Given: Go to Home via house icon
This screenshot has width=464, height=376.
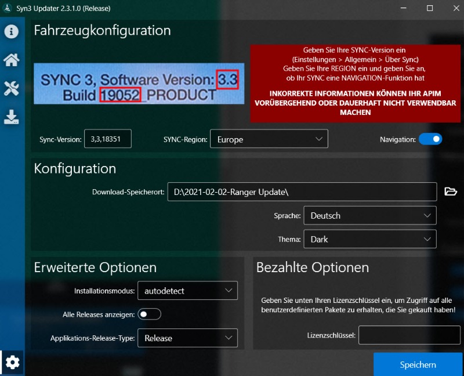Looking at the screenshot, I should (x=11, y=60).
